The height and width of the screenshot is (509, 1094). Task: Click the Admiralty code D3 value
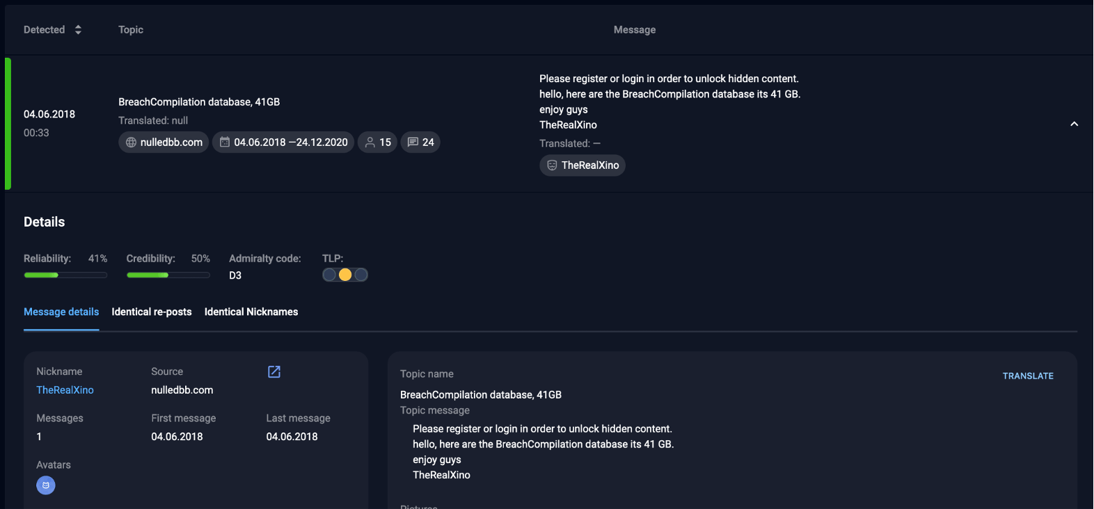tap(235, 275)
